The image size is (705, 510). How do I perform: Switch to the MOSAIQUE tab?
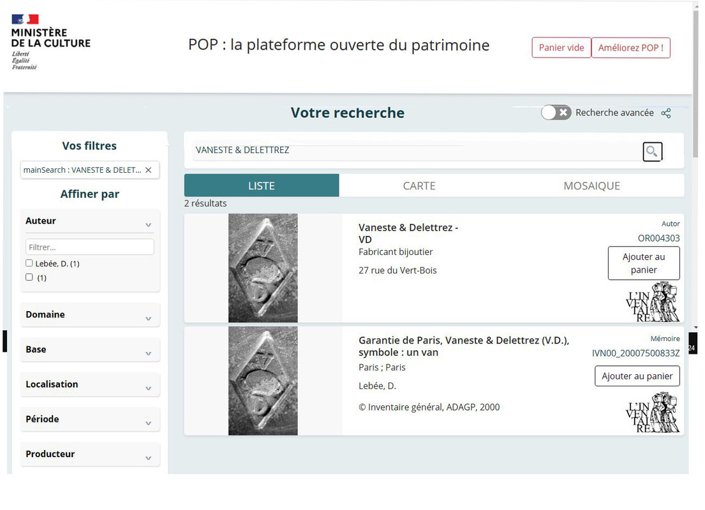coord(591,186)
